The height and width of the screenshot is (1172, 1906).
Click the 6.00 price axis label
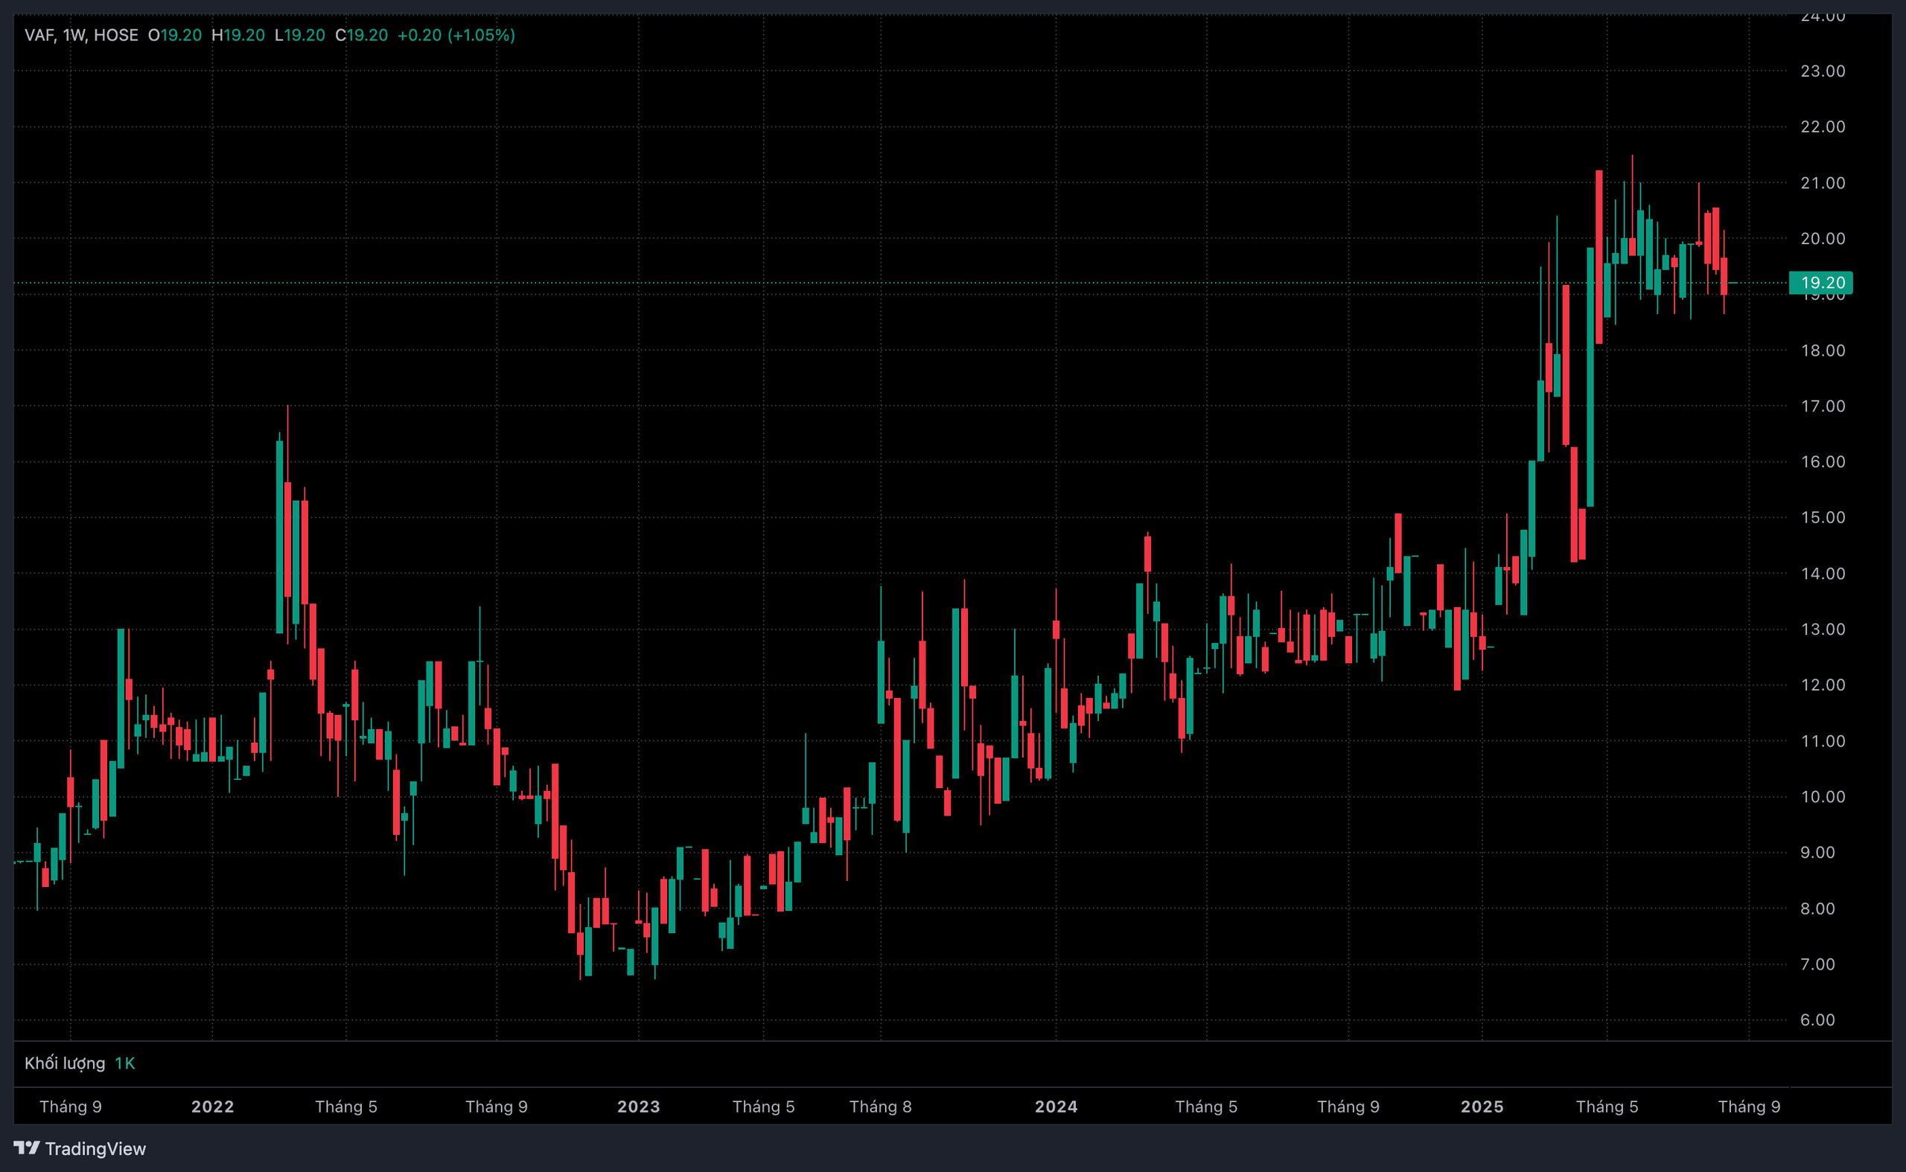pyautogui.click(x=1817, y=1020)
